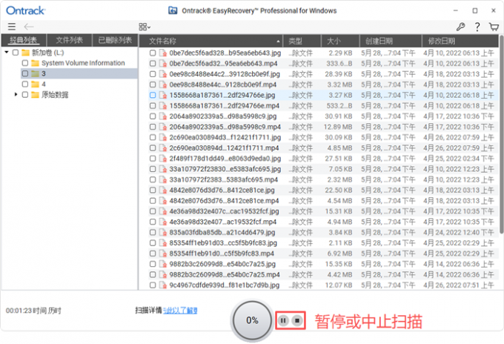The width and height of the screenshot is (504, 344).
Task: Check 33a107972f23830...e5383afc695.jpg checkbox
Action: click(153, 169)
